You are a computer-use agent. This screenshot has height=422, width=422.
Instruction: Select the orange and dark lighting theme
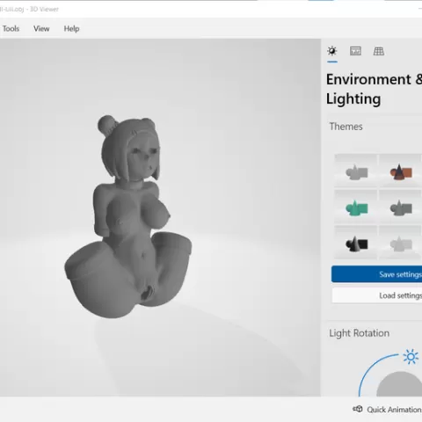point(400,171)
